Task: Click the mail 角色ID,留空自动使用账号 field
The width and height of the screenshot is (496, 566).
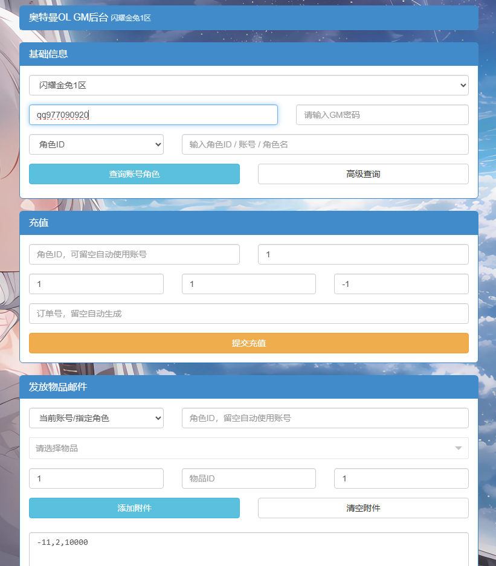Action: point(325,418)
